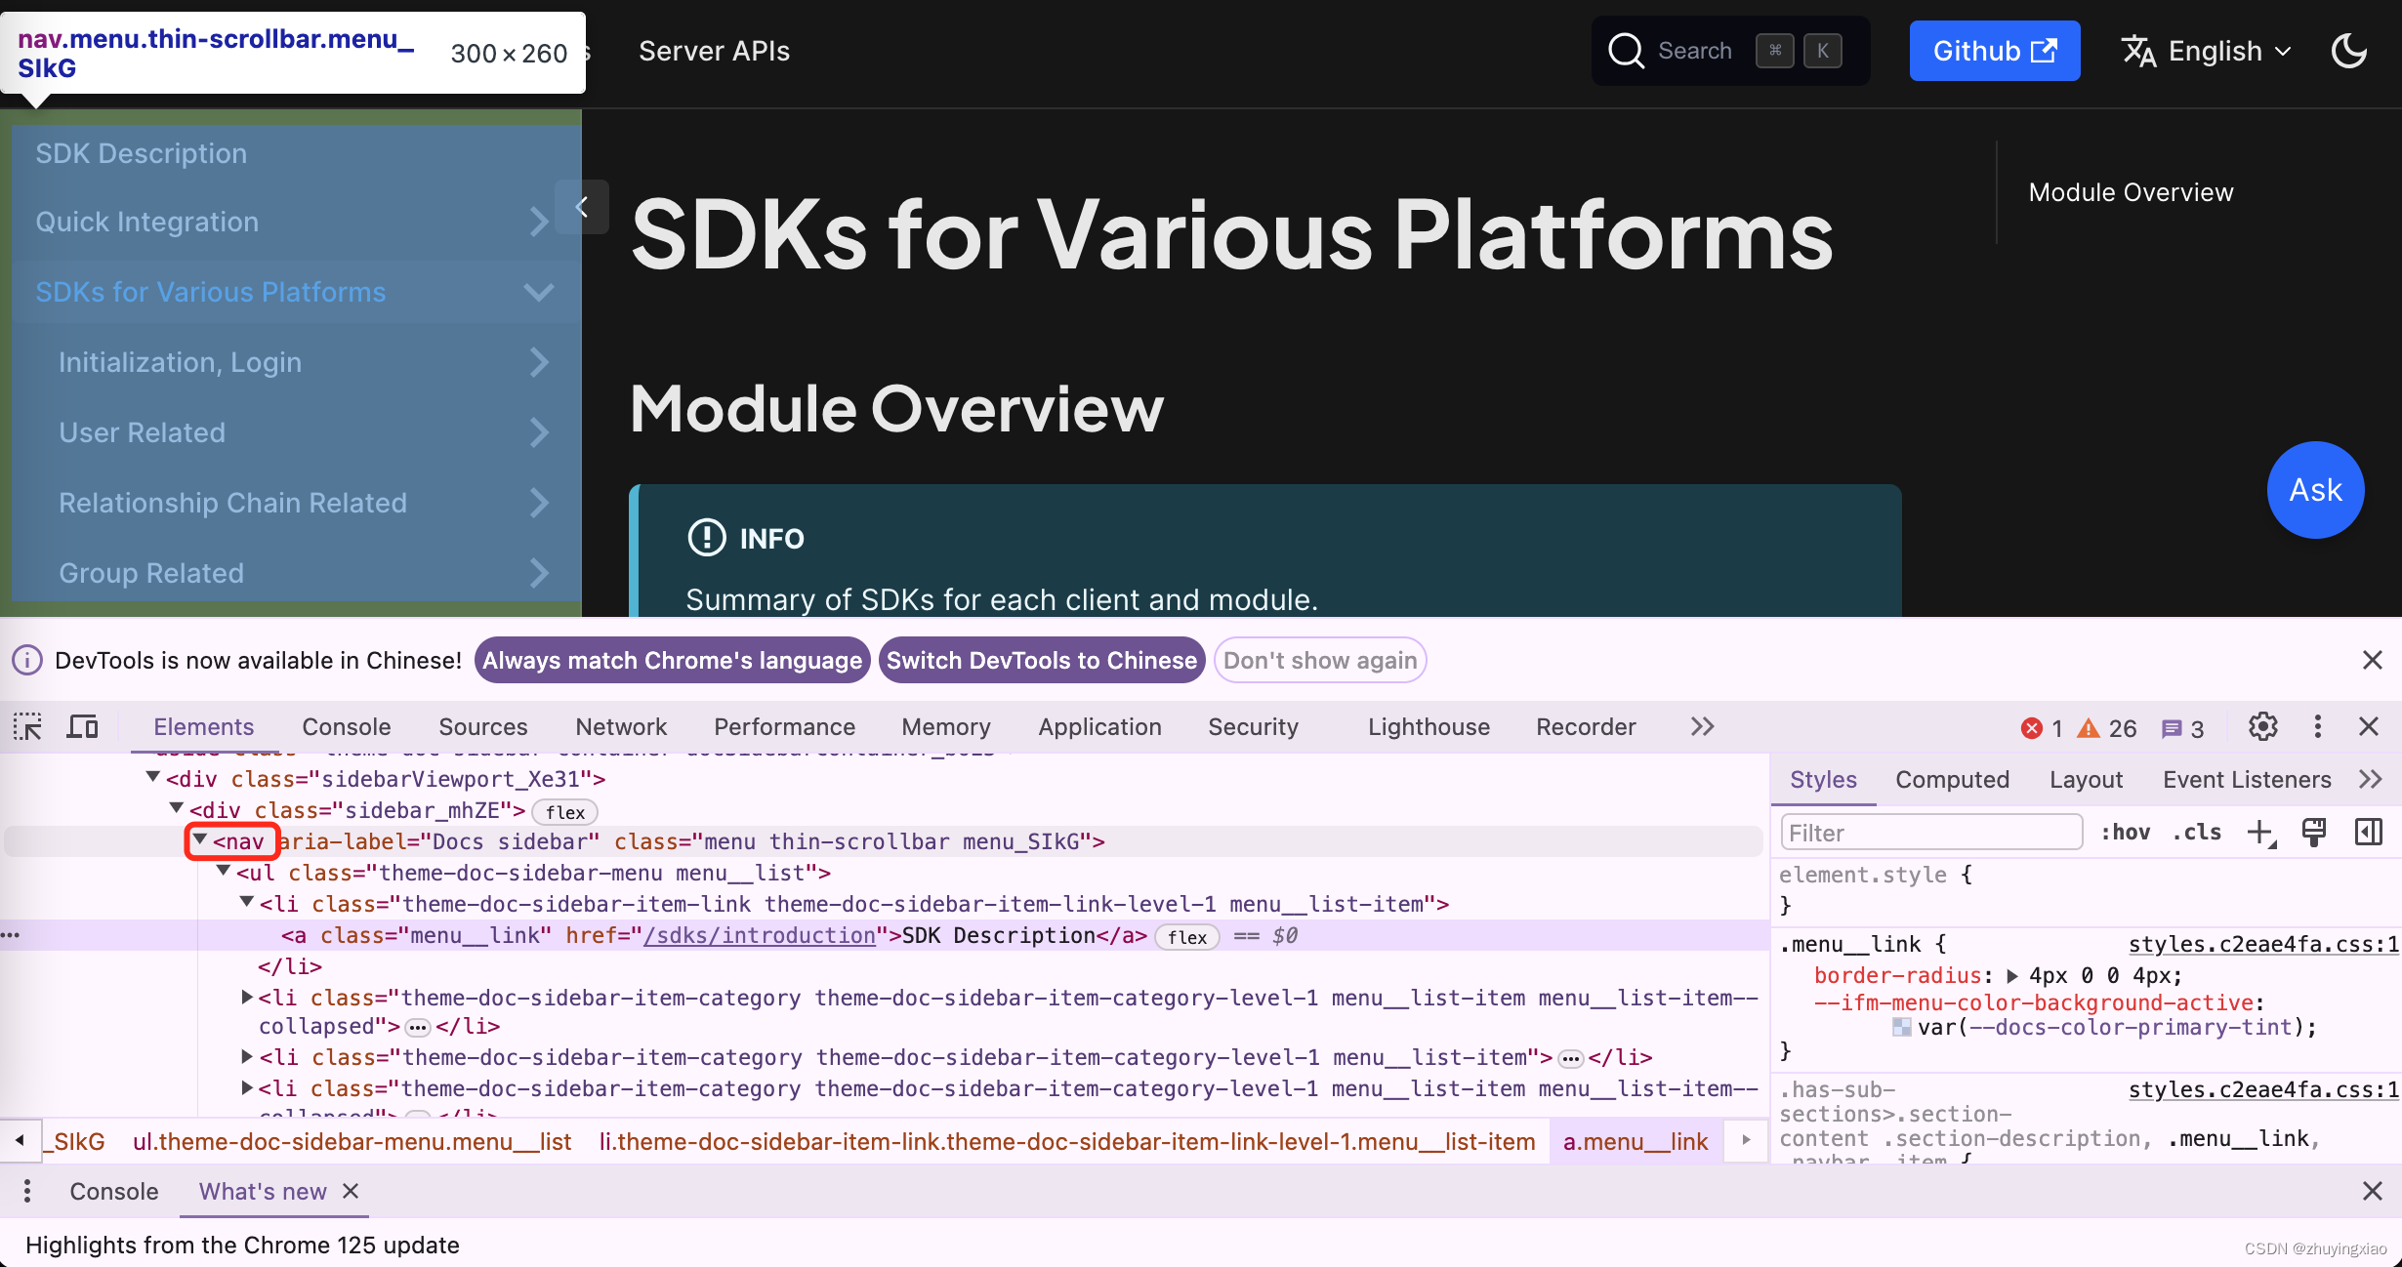Screen dimensions: 2402x1267
Task: Click the Github button
Action: pos(1994,51)
